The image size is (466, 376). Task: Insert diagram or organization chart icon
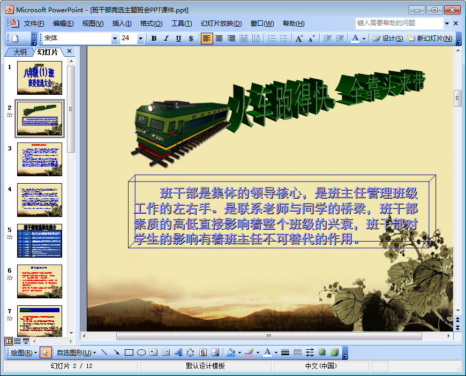click(190, 352)
